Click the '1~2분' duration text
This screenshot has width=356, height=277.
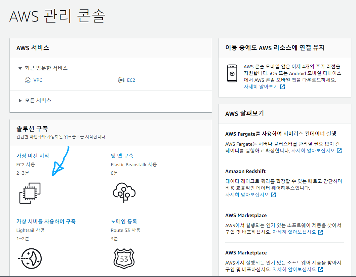tap(23, 239)
